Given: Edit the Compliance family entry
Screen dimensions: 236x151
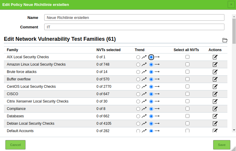Looking at the screenshot, I should coord(215,109).
